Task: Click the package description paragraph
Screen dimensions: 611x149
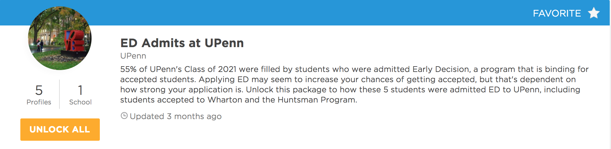Action: click(x=354, y=84)
